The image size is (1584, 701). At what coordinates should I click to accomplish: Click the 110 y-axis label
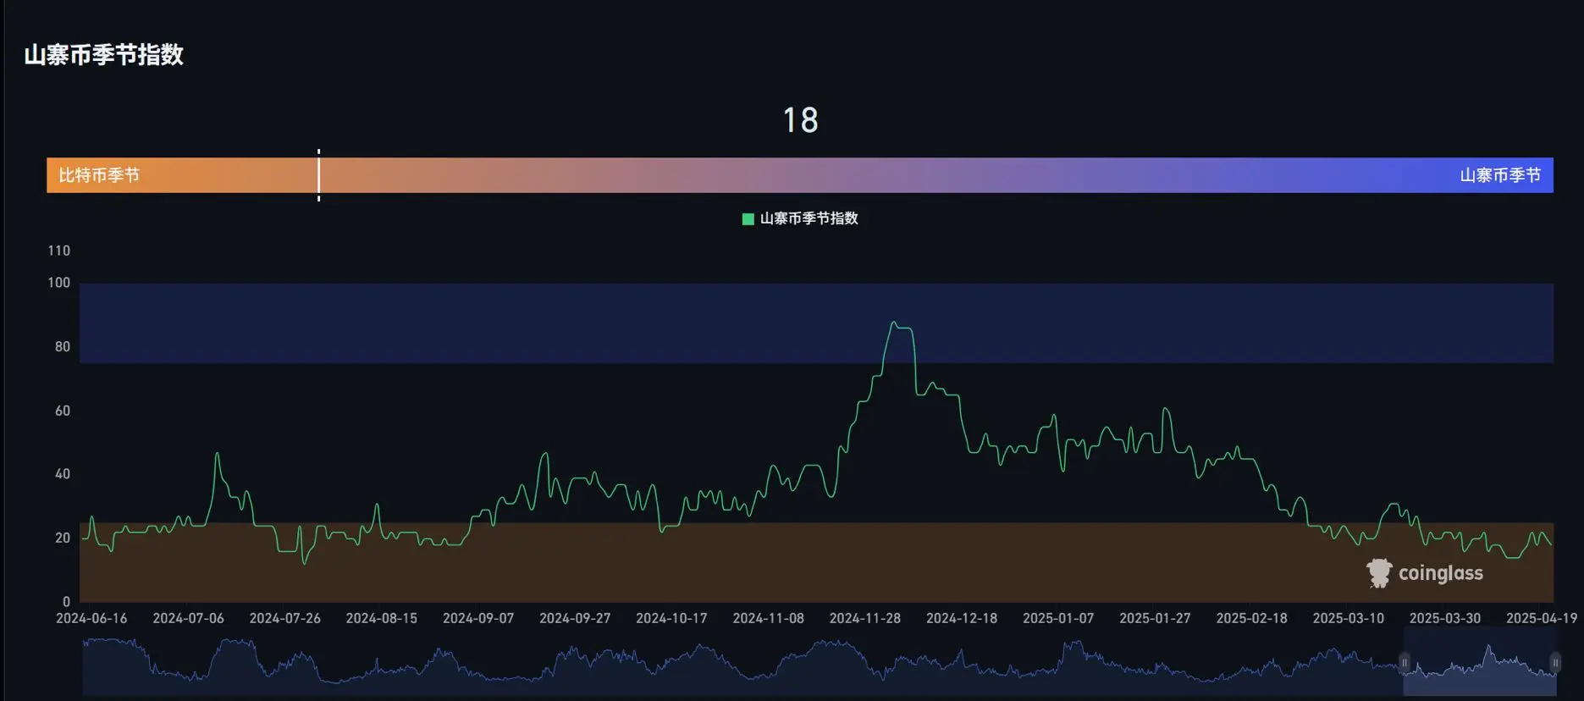coord(59,251)
